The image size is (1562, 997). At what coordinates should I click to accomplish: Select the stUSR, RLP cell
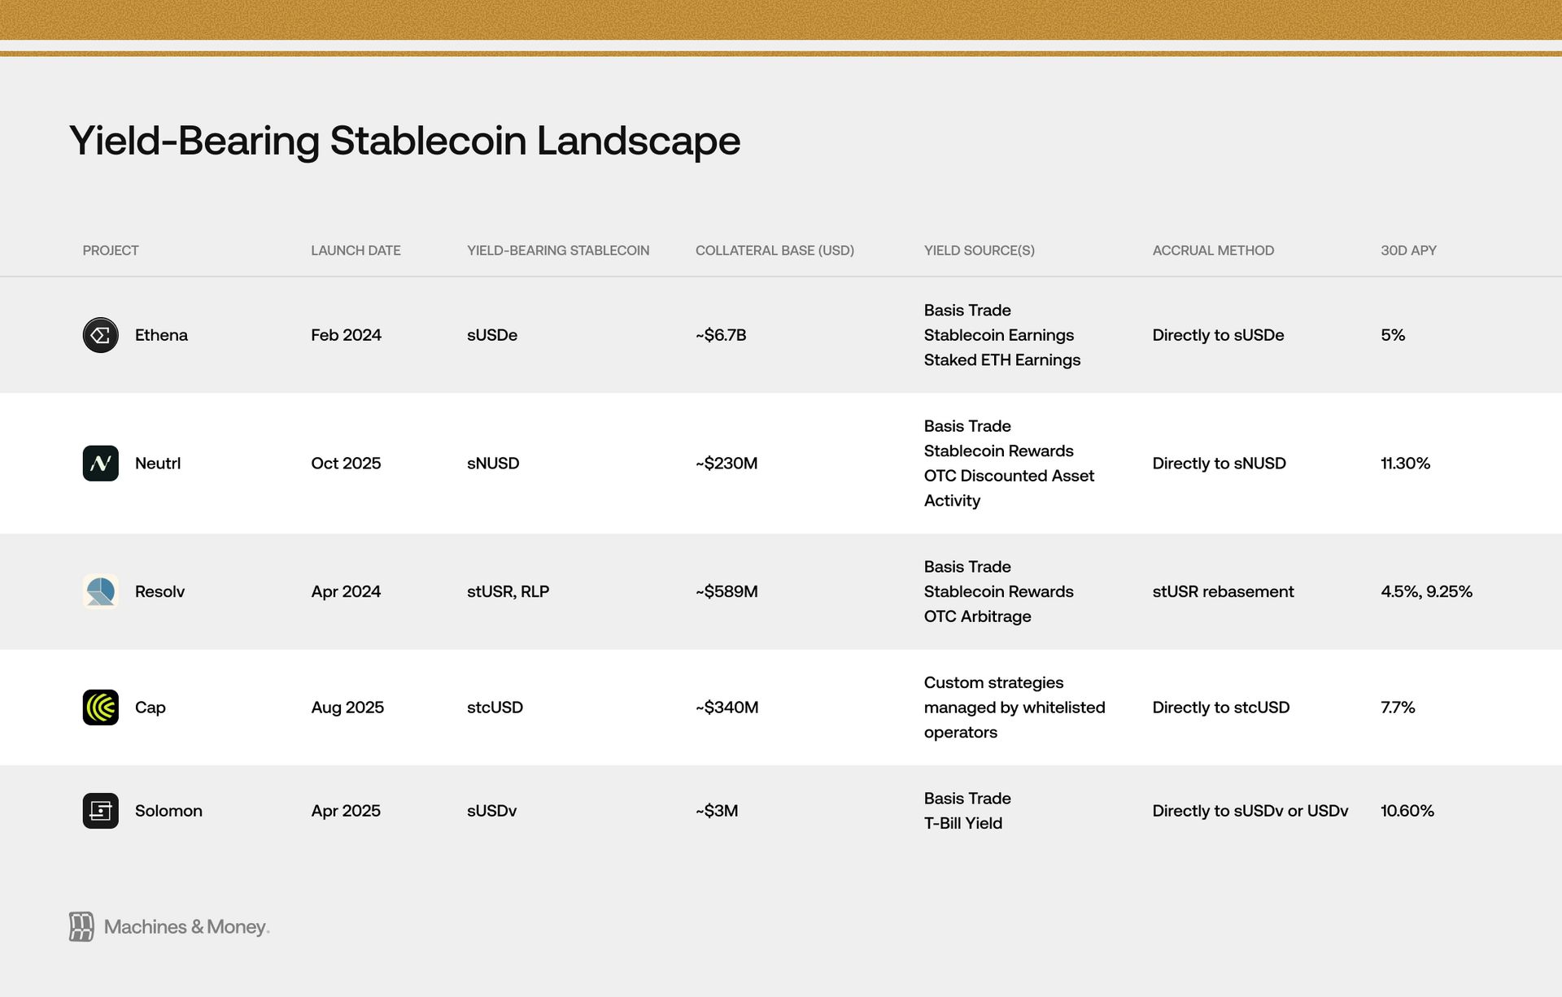pos(508,591)
